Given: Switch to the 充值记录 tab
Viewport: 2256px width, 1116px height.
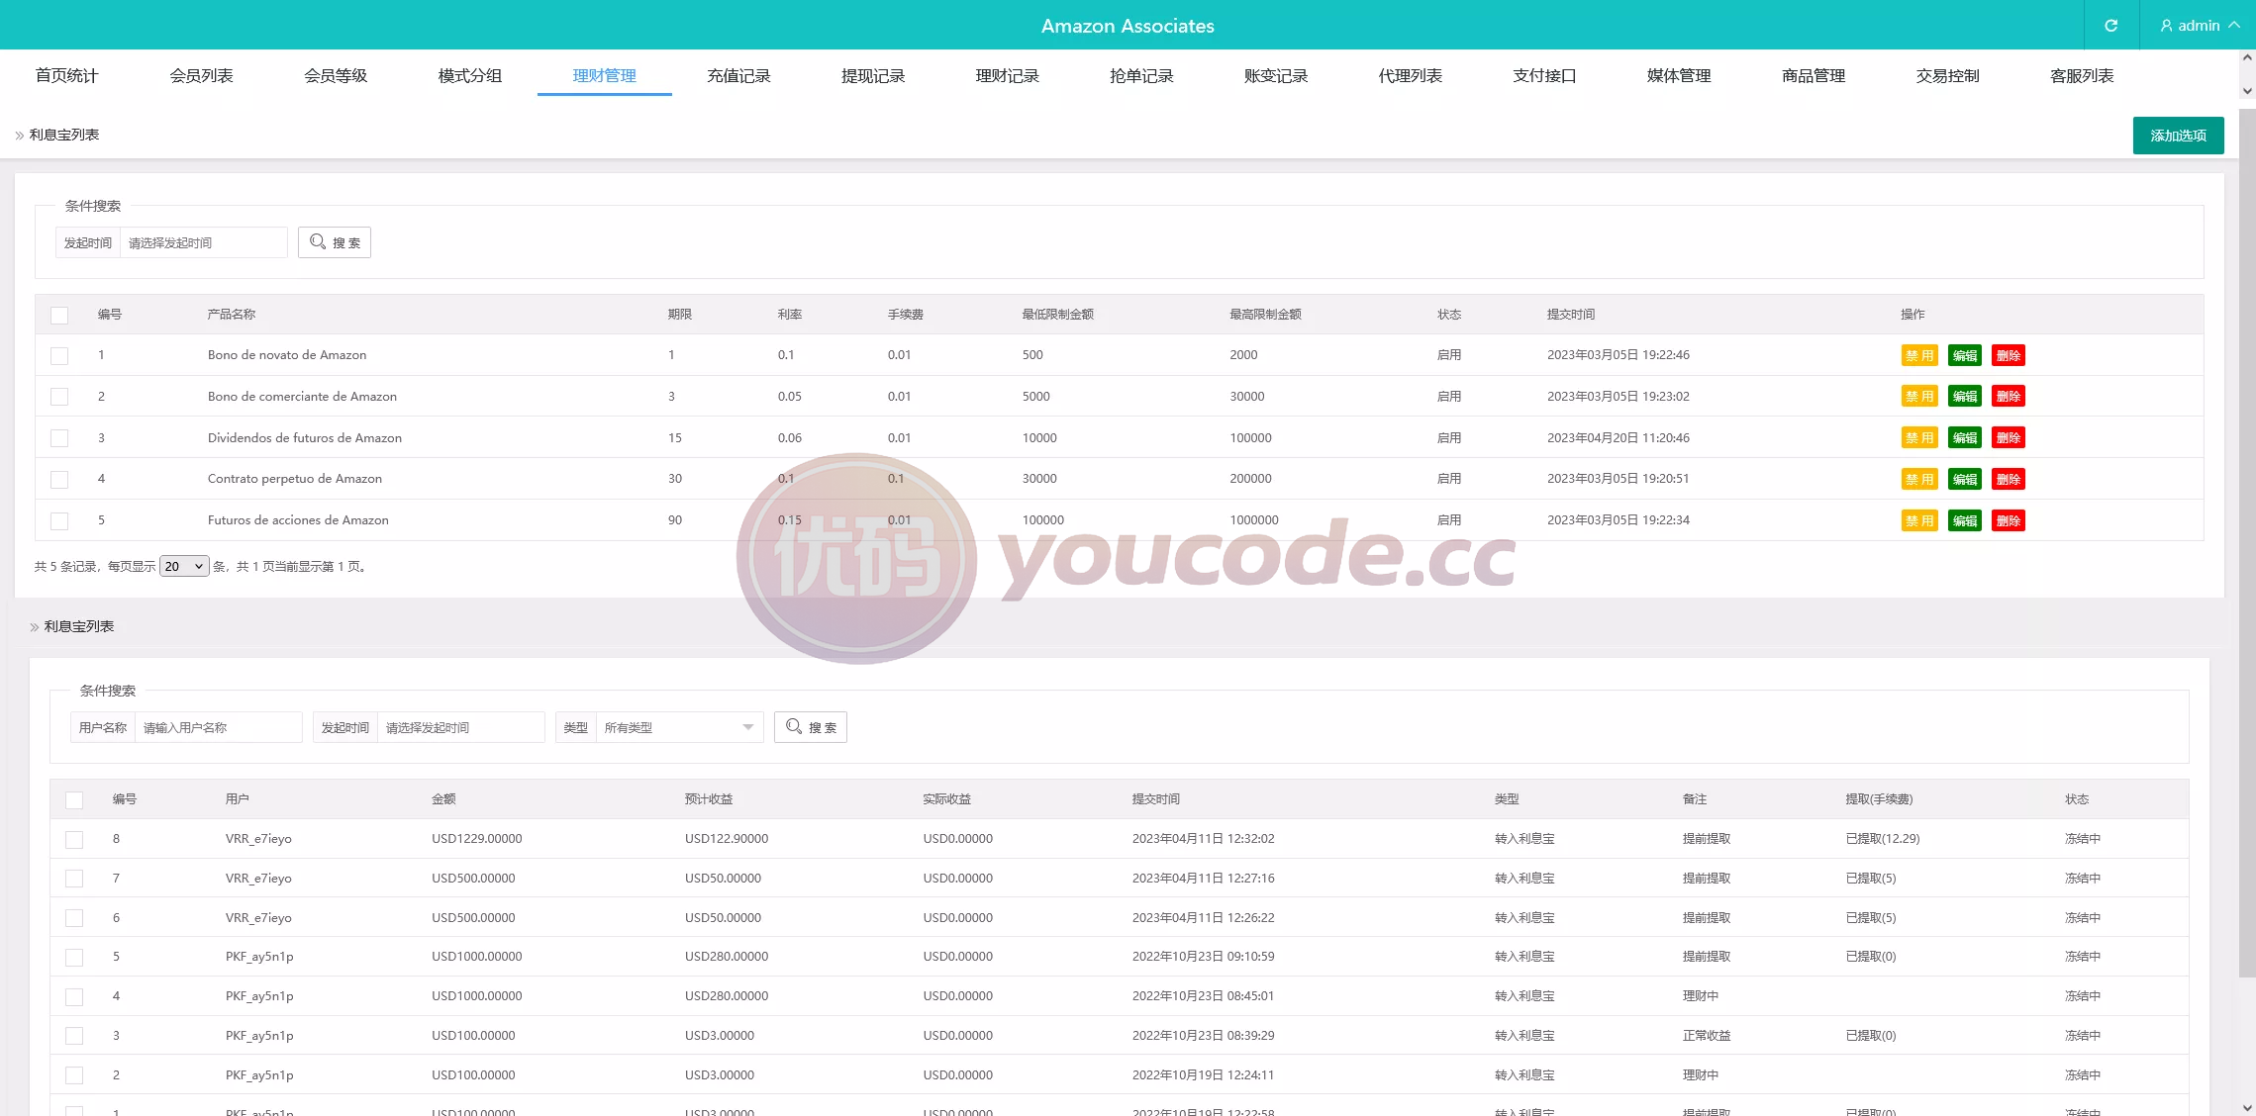Looking at the screenshot, I should tap(738, 76).
